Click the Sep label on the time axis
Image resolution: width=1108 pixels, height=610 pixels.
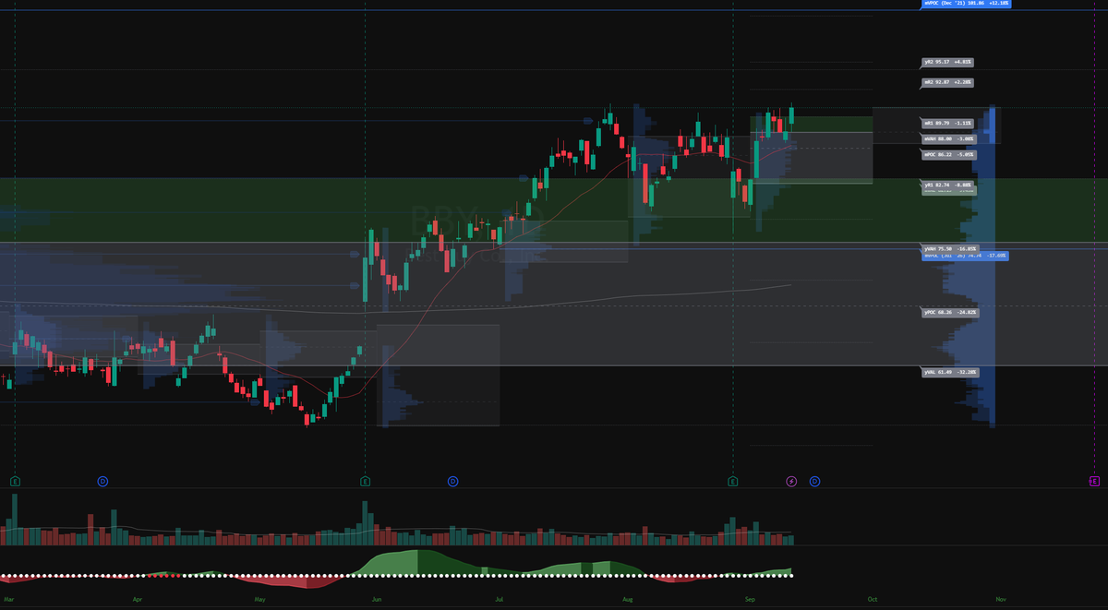click(751, 599)
